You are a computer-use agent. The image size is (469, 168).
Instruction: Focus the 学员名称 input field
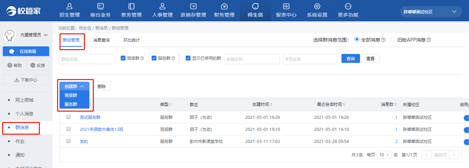click(310, 59)
